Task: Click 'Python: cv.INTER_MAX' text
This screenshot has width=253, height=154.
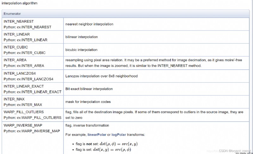Action: (23, 105)
